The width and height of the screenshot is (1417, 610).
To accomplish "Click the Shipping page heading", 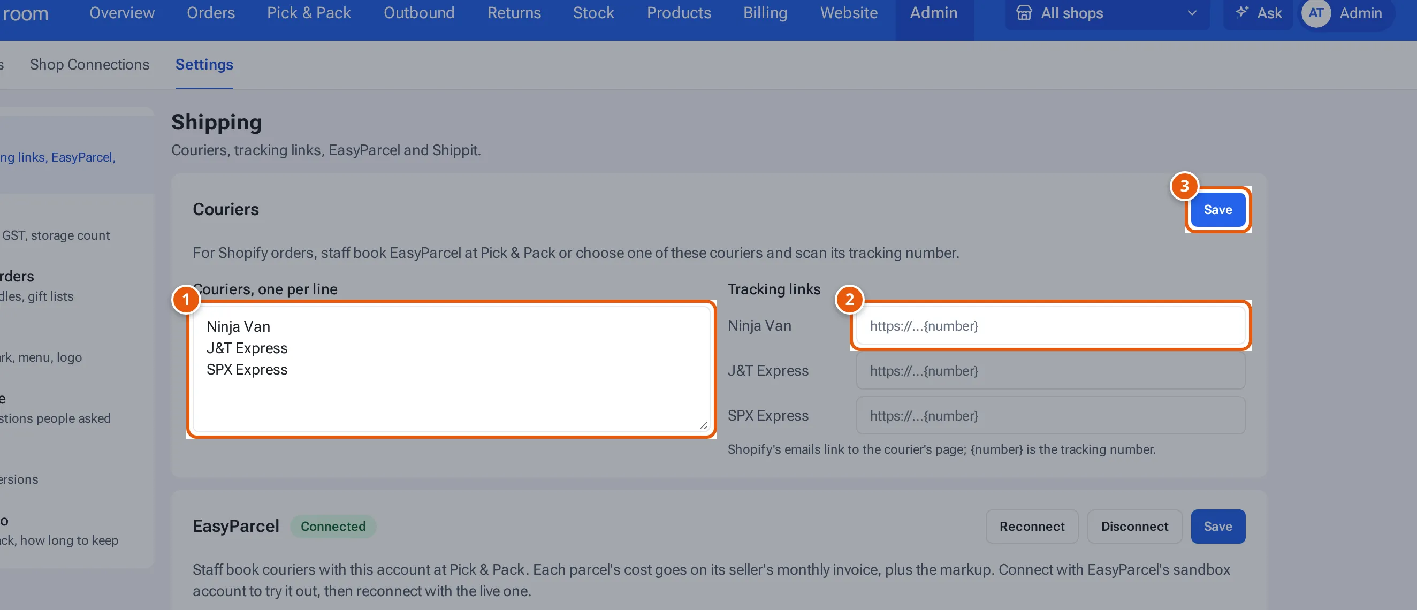I will click(216, 122).
